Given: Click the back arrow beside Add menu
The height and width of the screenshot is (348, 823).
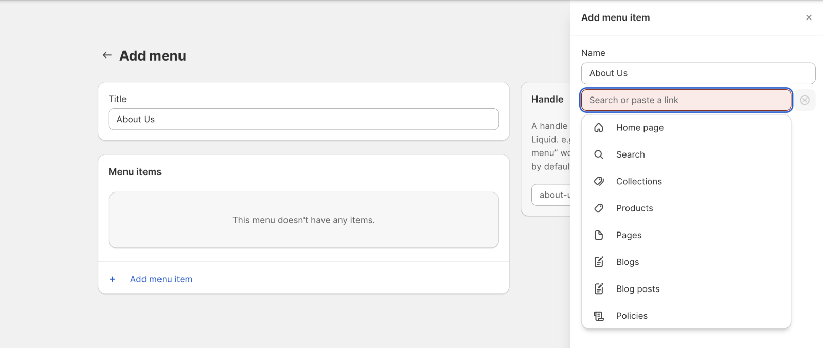Looking at the screenshot, I should click(x=107, y=55).
